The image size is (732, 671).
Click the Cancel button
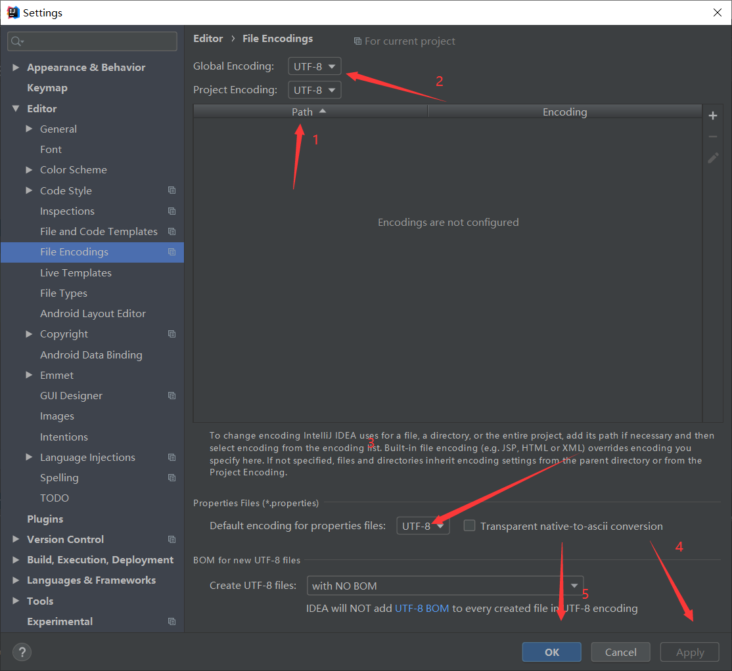[620, 652]
